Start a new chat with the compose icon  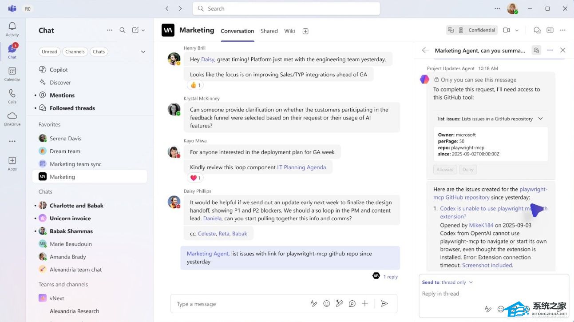click(135, 30)
